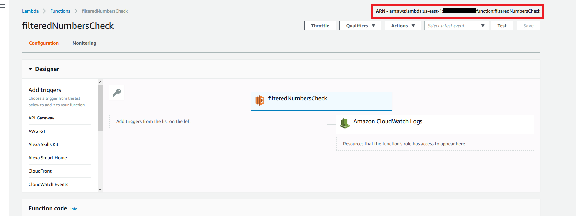Screen dimensions: 576x216
Task: Open Function code Info link
Action: coord(74,209)
